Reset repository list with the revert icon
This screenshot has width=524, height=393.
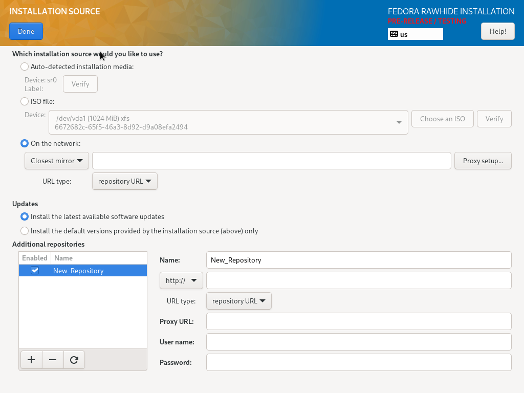click(x=74, y=360)
